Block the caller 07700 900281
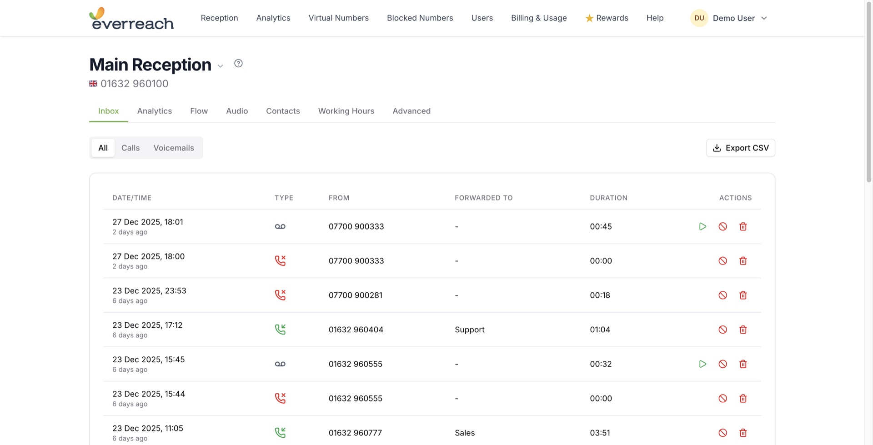Image resolution: width=873 pixels, height=445 pixels. [723, 295]
